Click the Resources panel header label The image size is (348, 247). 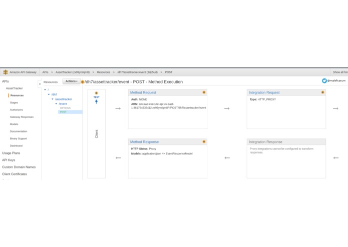(x=51, y=82)
